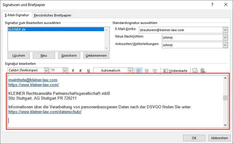The width and height of the screenshot is (233, 144).
Task: Open the Antworten/Weiterleitungen dropdown
Action: (225, 45)
